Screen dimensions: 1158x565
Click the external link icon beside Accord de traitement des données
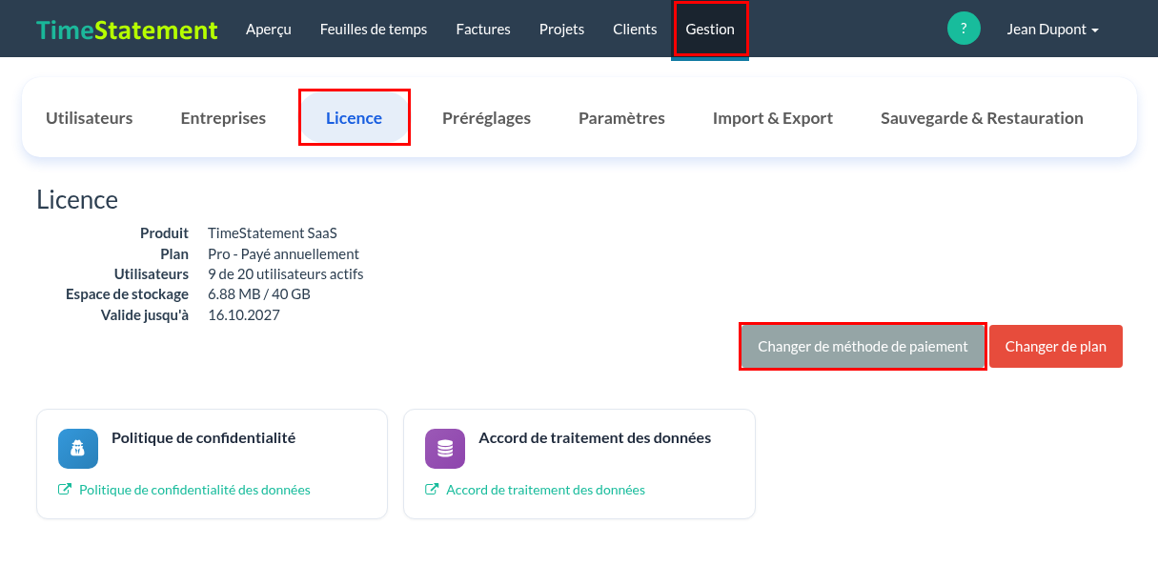click(432, 490)
